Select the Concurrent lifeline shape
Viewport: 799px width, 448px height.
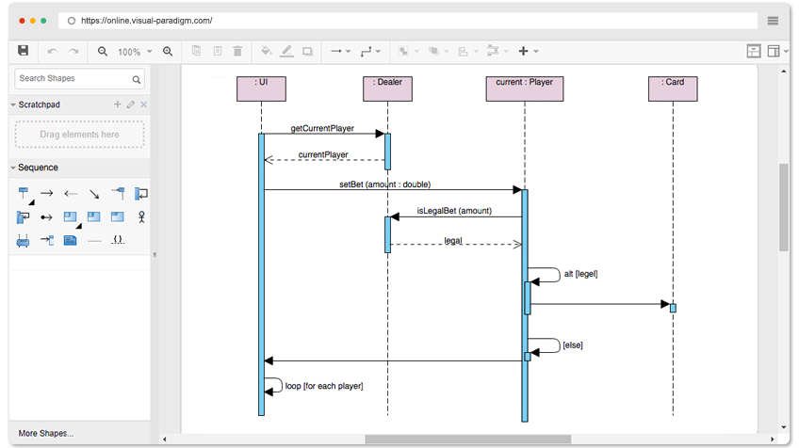point(23,241)
